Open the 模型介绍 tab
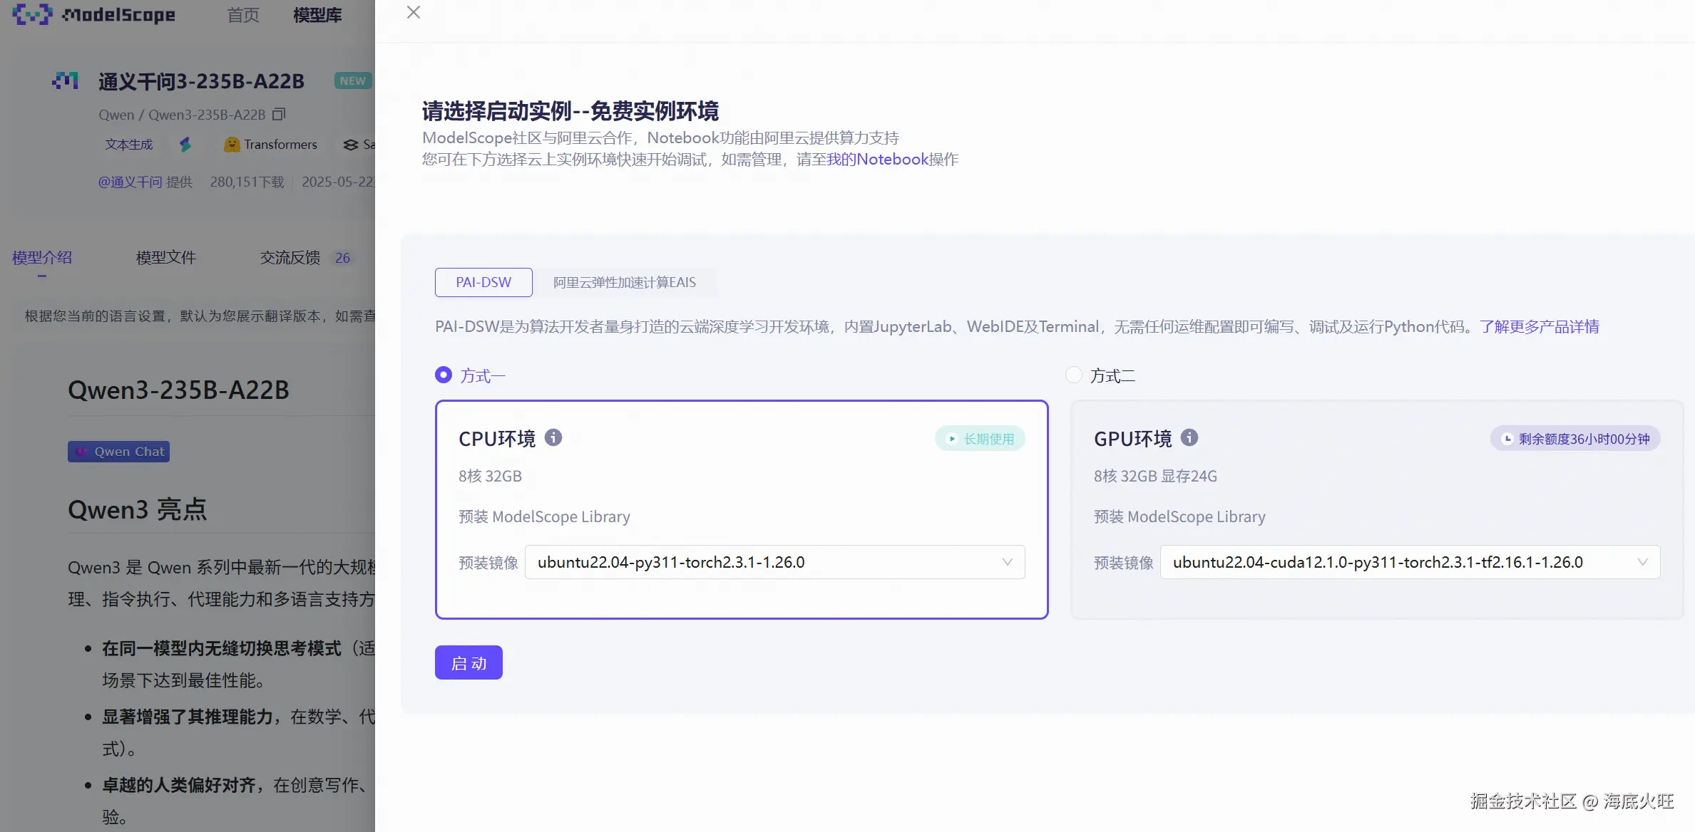1695x832 pixels. pyautogui.click(x=42, y=257)
